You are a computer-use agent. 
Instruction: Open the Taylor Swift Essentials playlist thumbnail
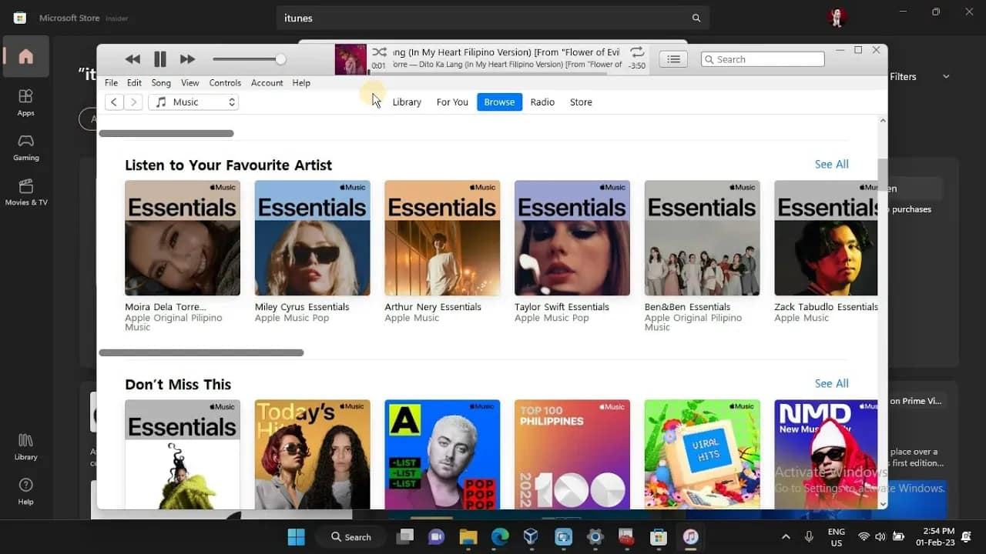coord(572,238)
